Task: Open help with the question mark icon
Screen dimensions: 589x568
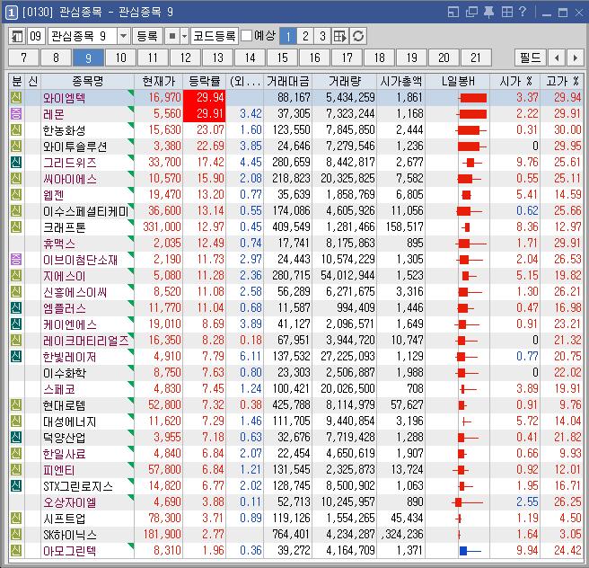Action: pyautogui.click(x=523, y=12)
